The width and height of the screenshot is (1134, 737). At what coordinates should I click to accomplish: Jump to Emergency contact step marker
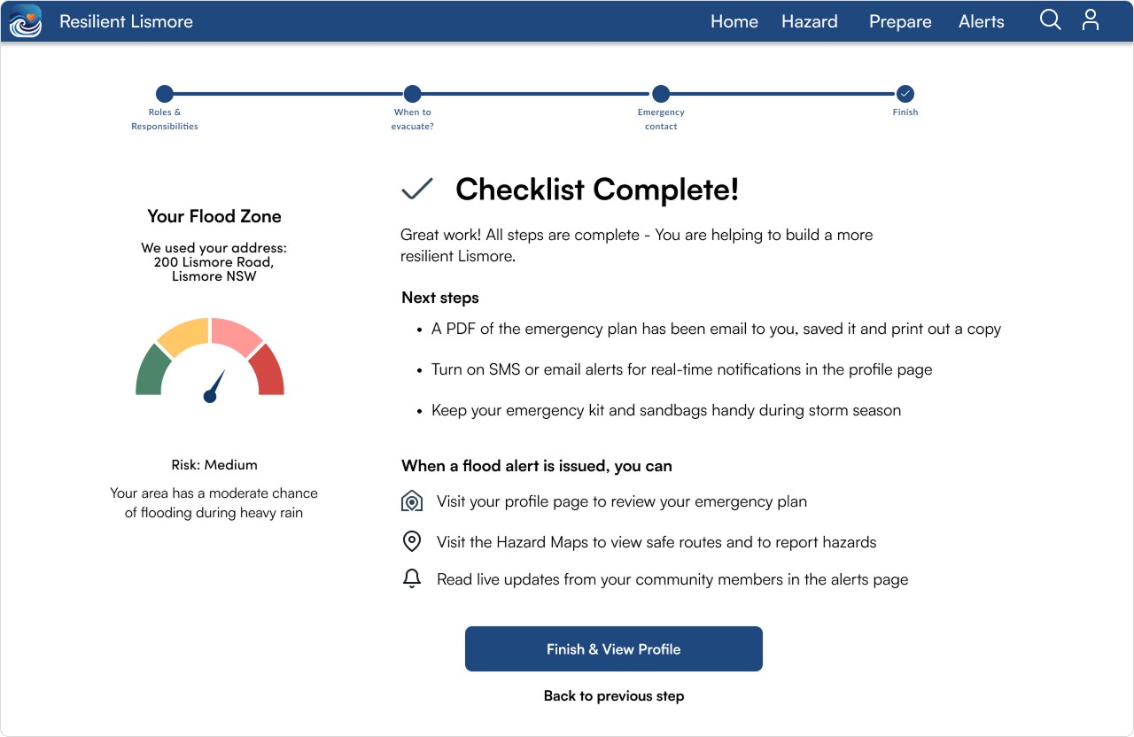pos(661,94)
